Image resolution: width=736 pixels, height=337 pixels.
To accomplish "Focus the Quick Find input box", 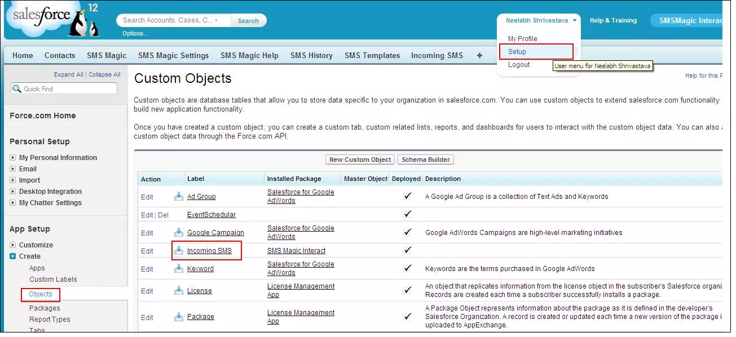I will [x=64, y=88].
